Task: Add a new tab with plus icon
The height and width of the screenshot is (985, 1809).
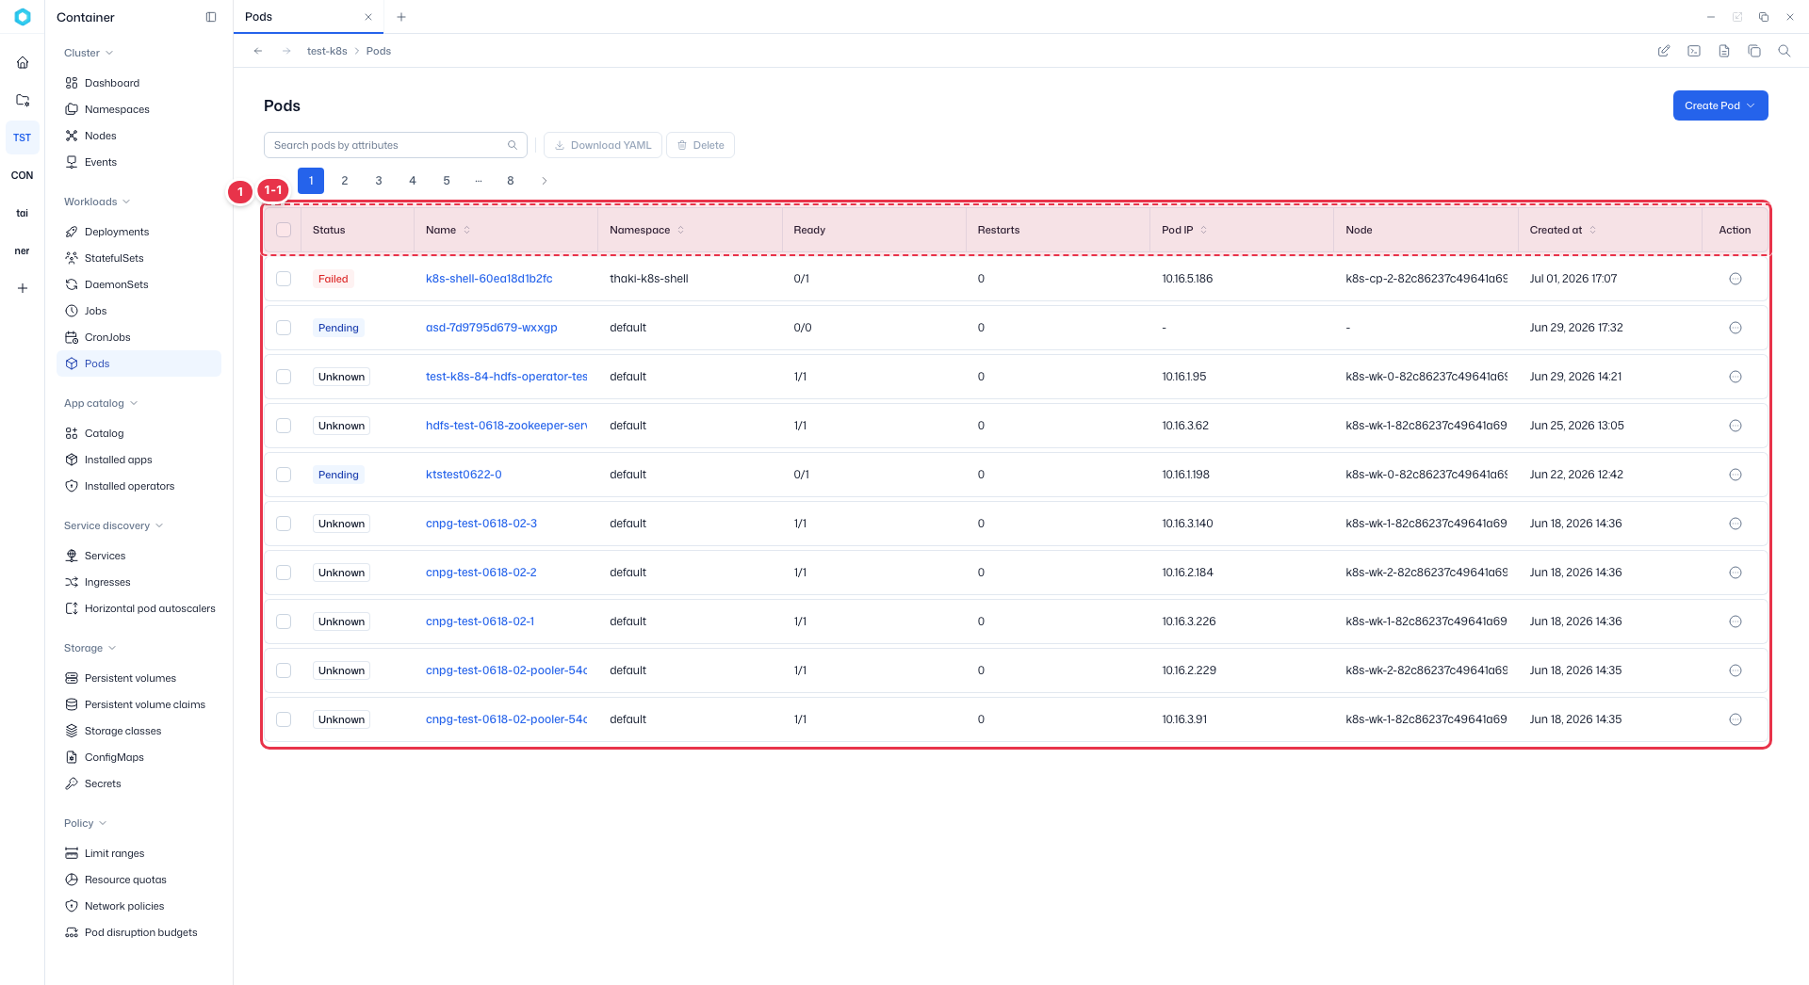Action: point(401,17)
